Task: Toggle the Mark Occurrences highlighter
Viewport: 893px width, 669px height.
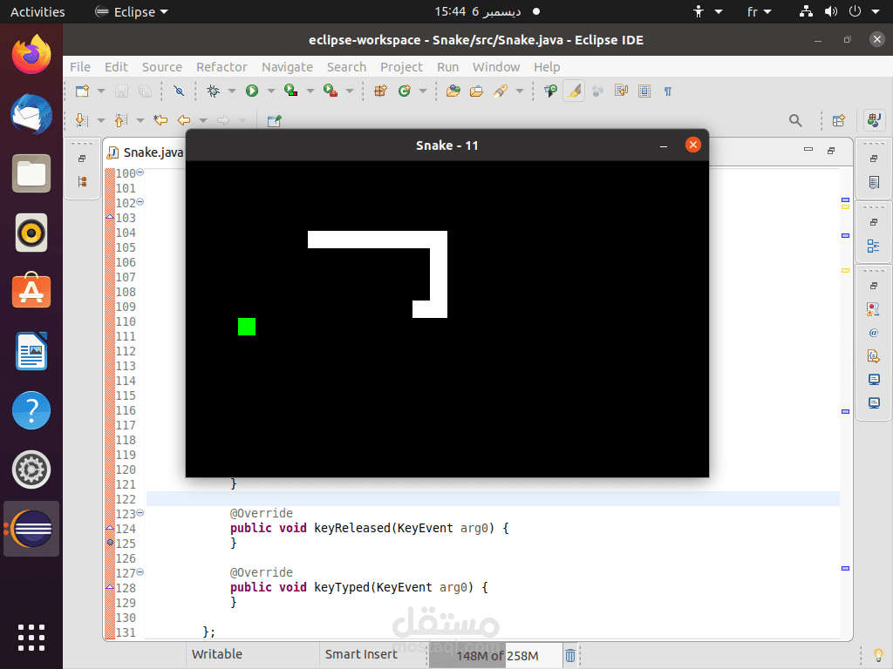Action: 574,91
